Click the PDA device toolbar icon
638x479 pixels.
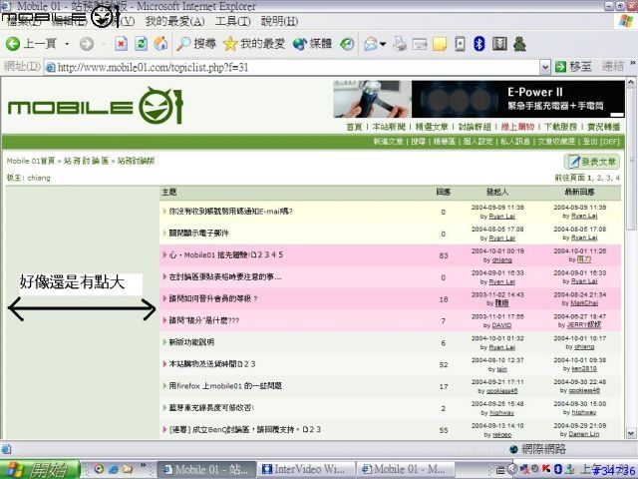[x=460, y=44]
